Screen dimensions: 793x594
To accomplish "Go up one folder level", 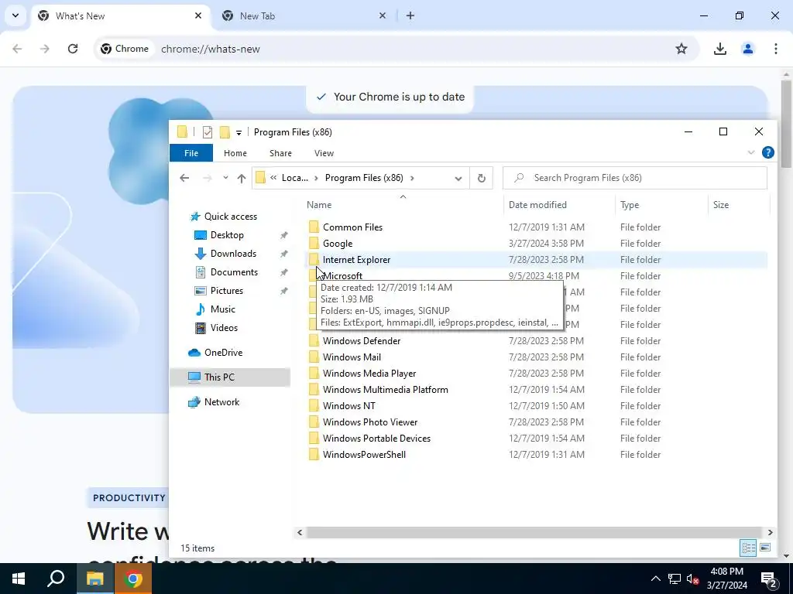I will click(x=242, y=178).
